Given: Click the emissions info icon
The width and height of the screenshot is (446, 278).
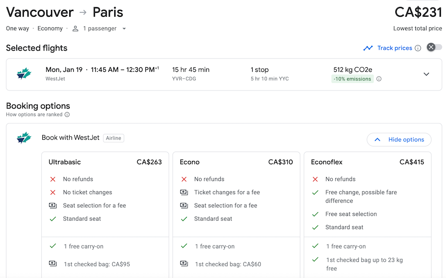Looking at the screenshot, I should click(x=379, y=79).
